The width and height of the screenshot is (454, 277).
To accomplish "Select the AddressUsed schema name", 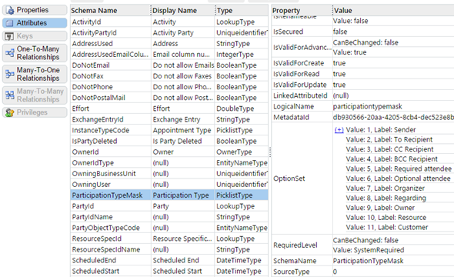I will tap(92, 44).
